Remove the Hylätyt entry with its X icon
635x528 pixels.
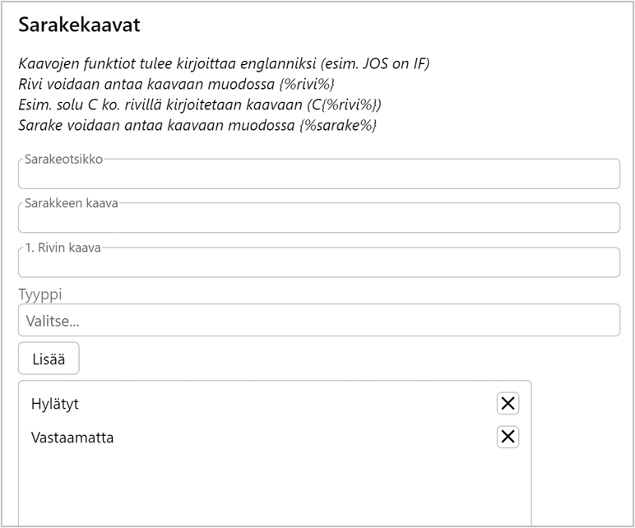pos(508,403)
